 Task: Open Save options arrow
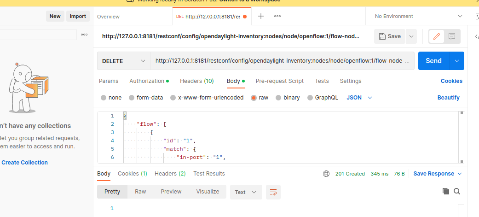tap(411, 36)
